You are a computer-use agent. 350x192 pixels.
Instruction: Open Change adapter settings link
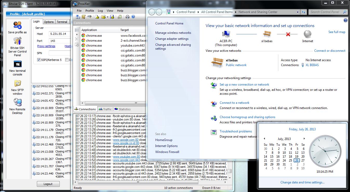click(172, 39)
